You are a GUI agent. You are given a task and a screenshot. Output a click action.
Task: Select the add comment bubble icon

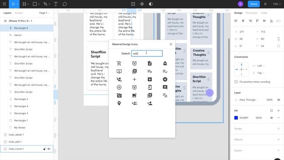(165, 87)
